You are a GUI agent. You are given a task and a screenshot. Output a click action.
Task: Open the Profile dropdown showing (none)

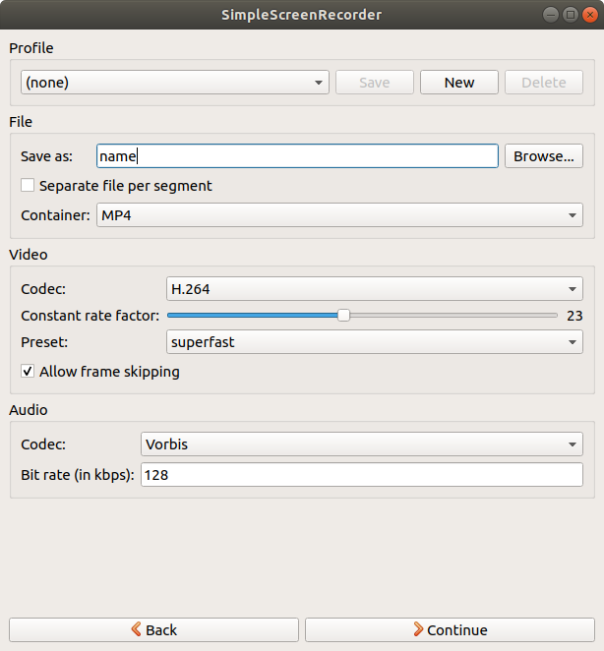[175, 83]
